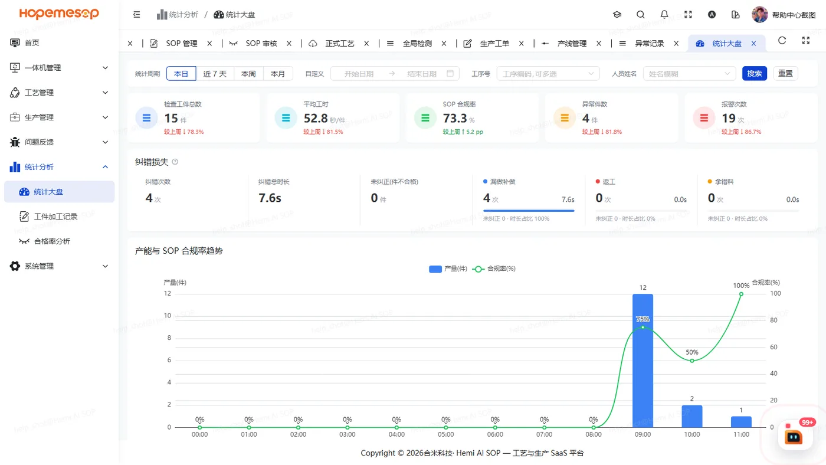The height and width of the screenshot is (465, 826).
Task: Click the 开始日期 date input
Action: point(359,74)
